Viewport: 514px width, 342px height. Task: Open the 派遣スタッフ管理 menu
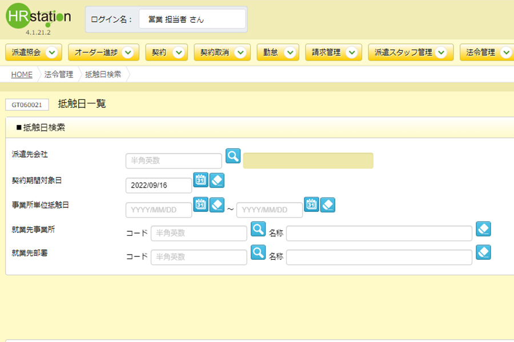tap(411, 53)
